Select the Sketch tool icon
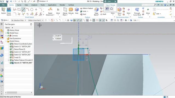Image resolution: width=175 pixels, height=98 pixels. pyautogui.click(x=3, y=10)
